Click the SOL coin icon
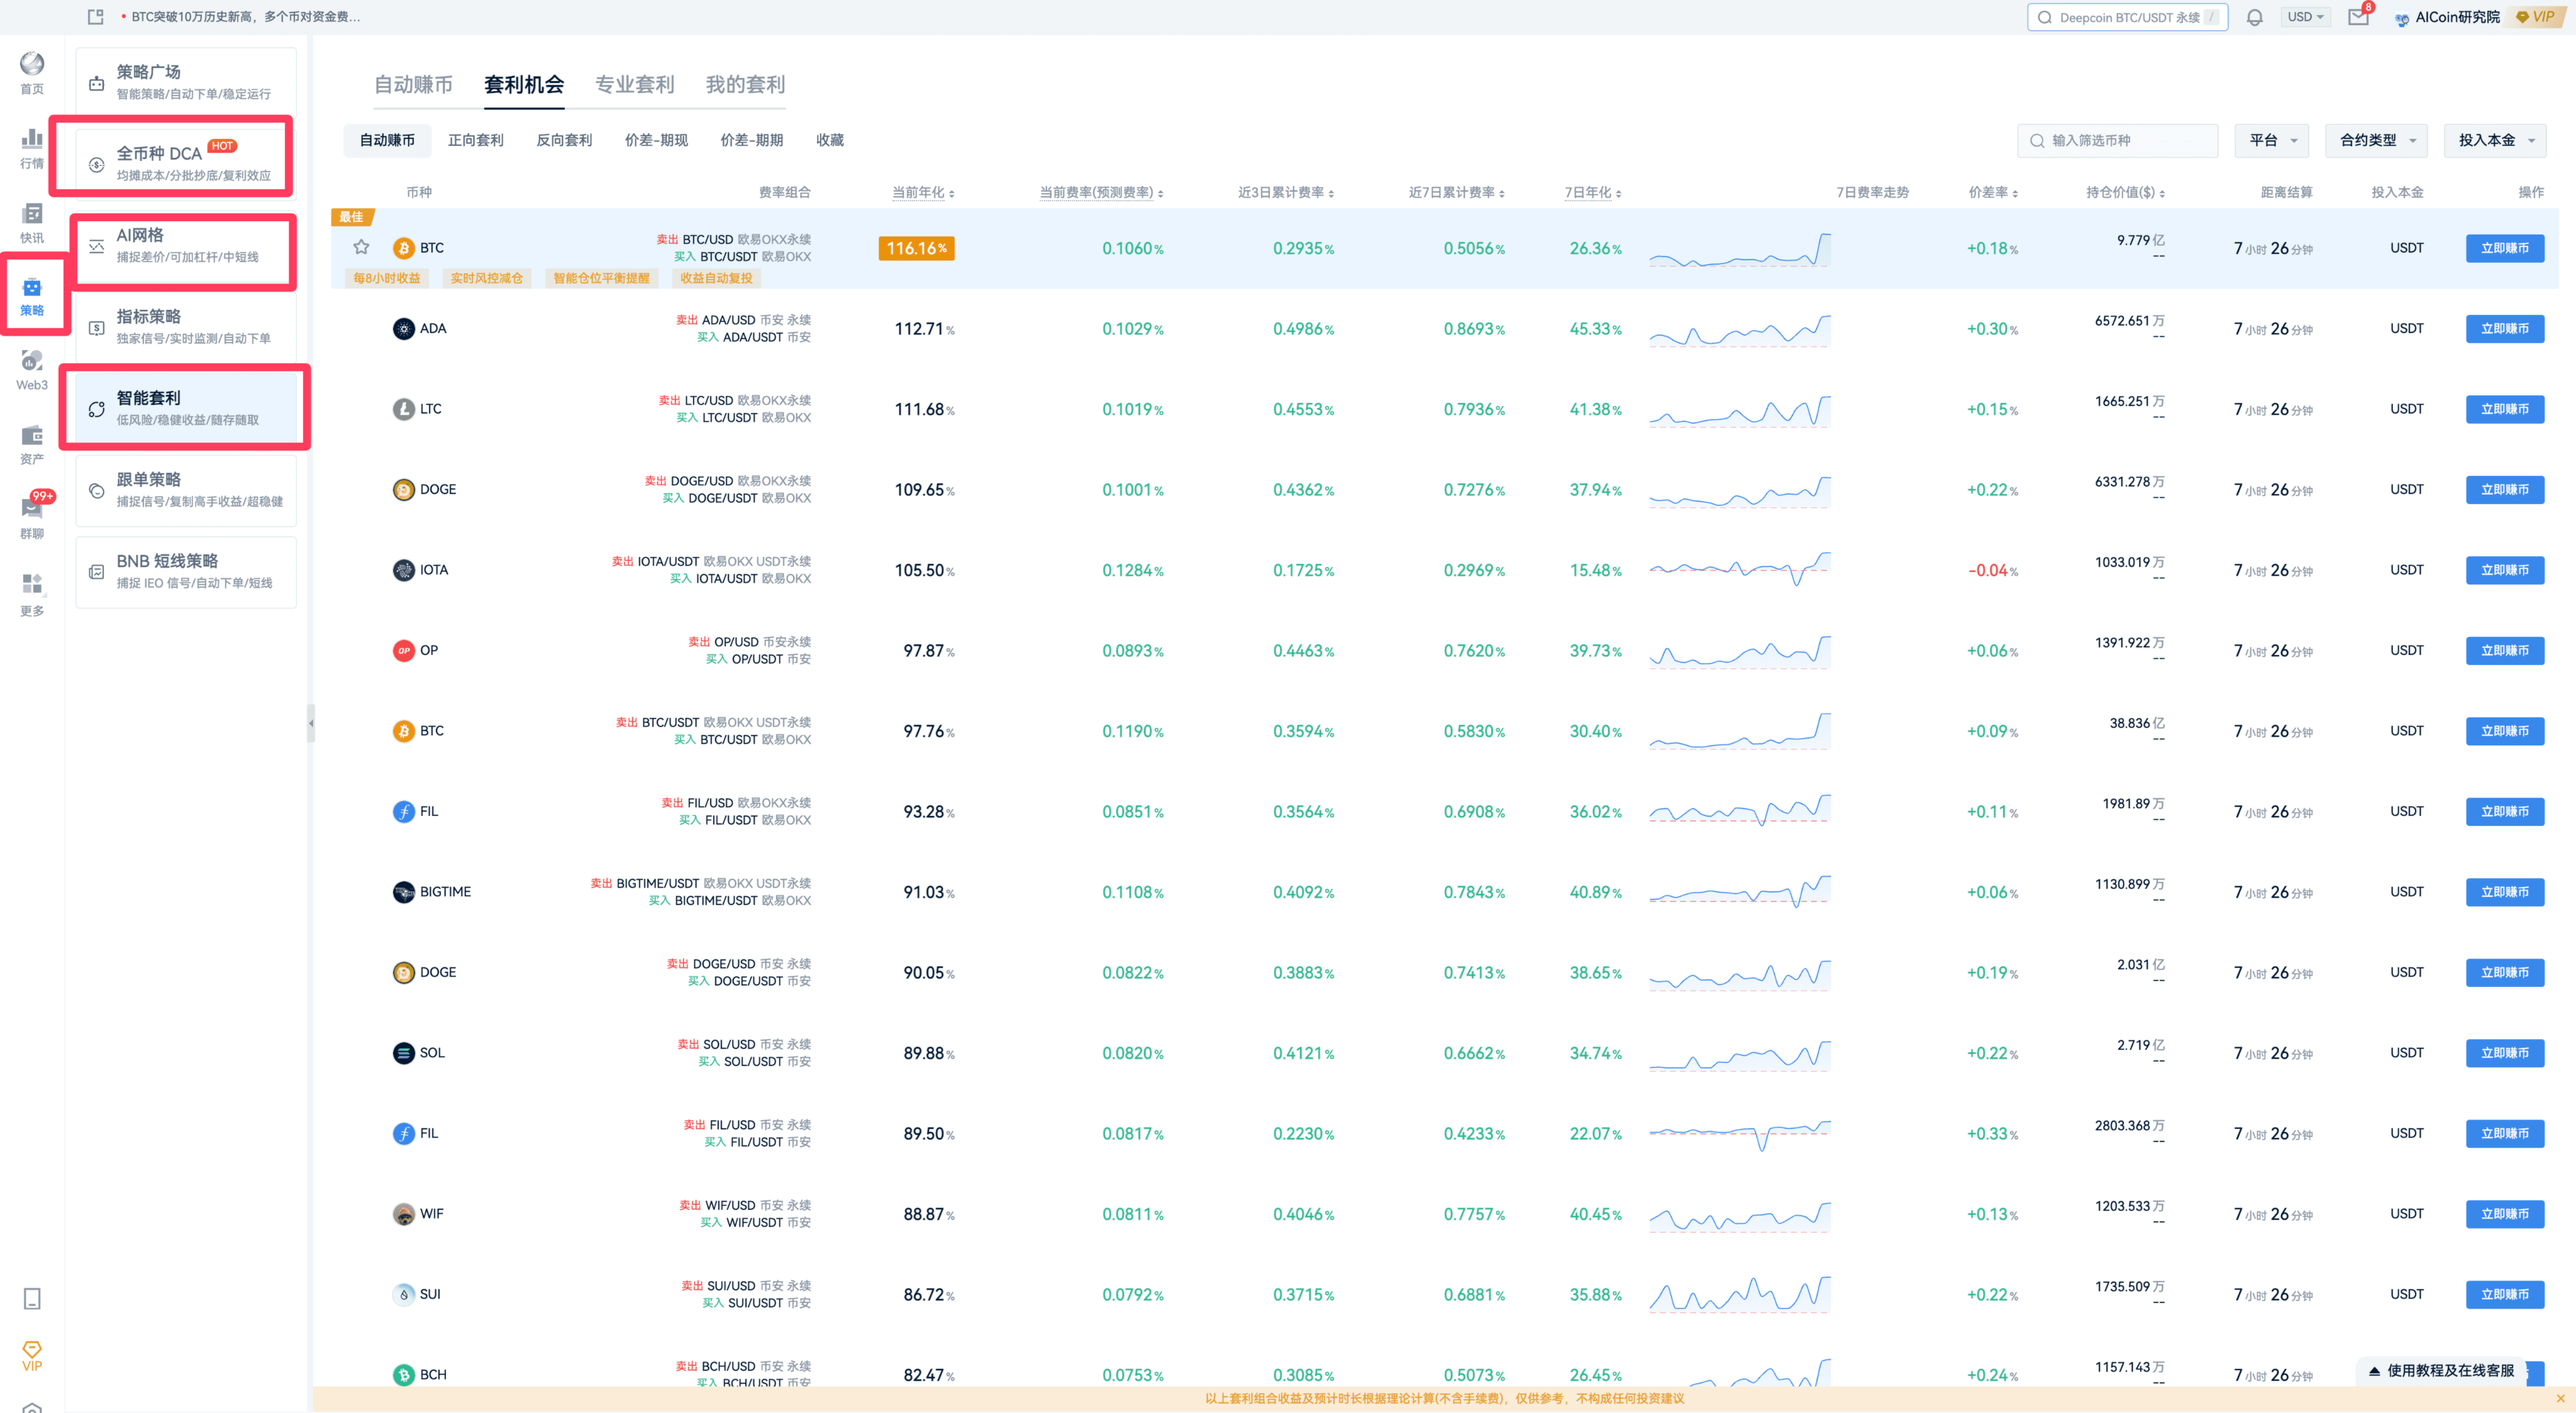Image resolution: width=2576 pixels, height=1413 pixels. point(403,1052)
